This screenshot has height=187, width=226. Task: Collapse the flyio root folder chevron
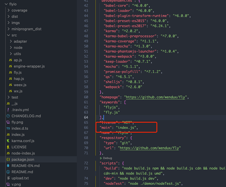[6, 4]
